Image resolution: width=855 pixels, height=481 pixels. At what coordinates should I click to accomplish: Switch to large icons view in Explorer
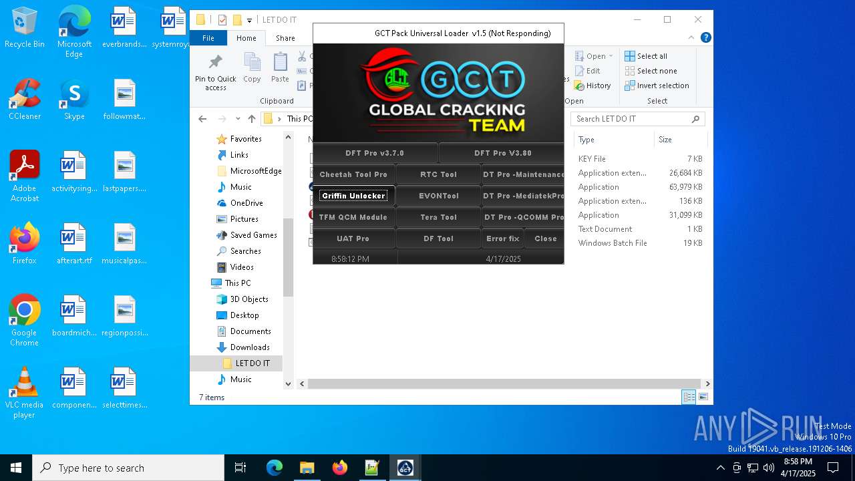point(703,397)
